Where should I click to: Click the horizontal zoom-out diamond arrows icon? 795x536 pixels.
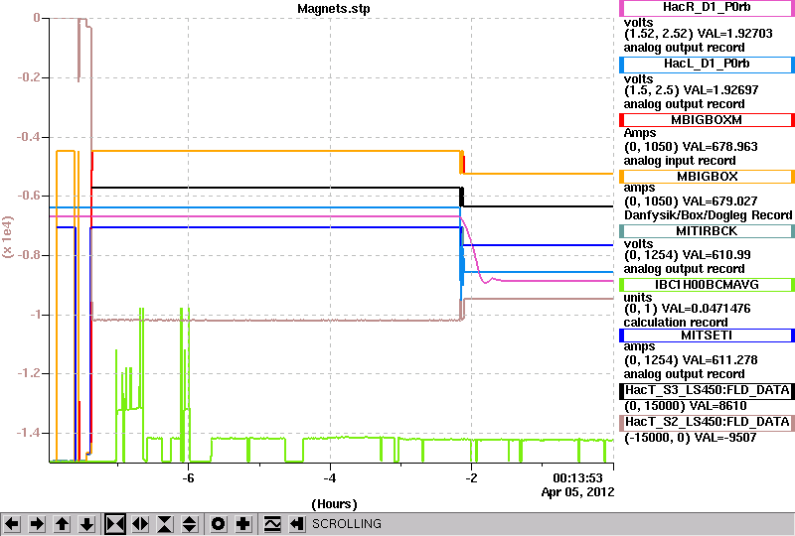click(x=140, y=523)
